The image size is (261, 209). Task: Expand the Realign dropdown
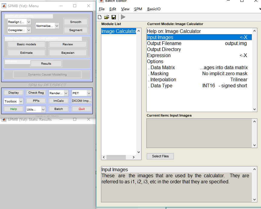(29, 22)
